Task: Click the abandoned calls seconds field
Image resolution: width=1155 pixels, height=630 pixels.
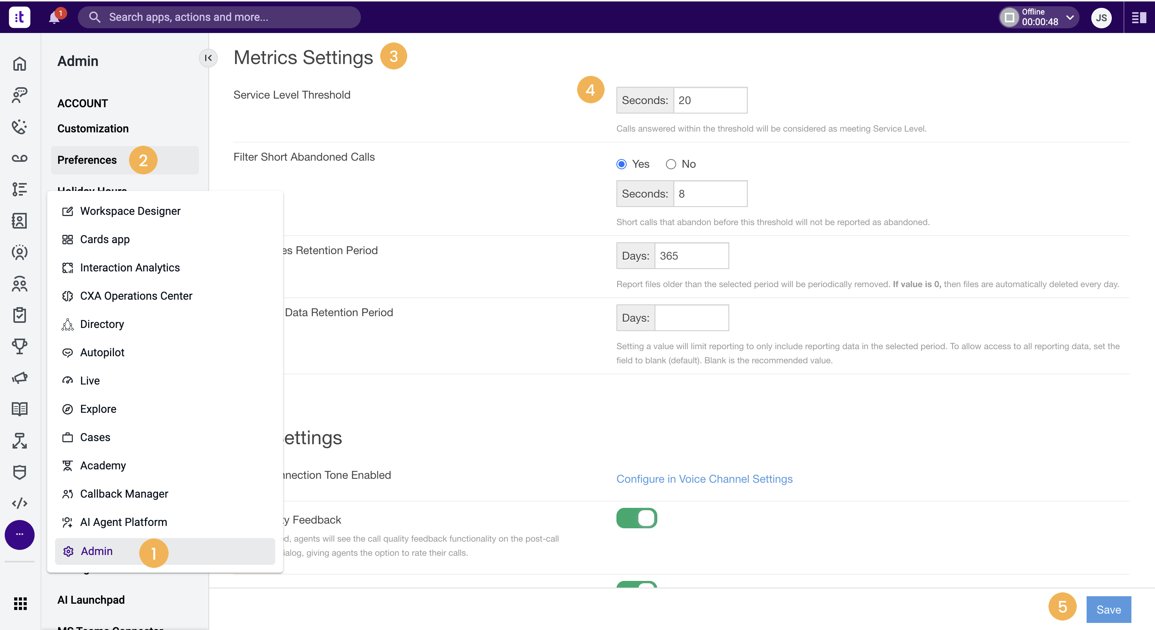Action: click(710, 194)
